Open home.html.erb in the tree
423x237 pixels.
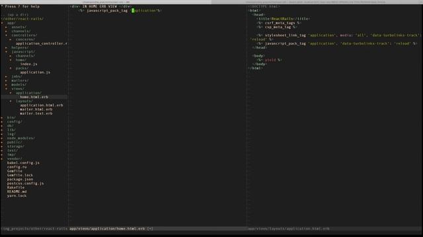click(34, 97)
